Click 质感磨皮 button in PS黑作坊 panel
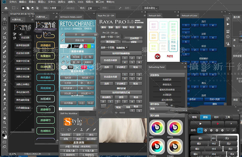The image size is (242, 157). 45,45
